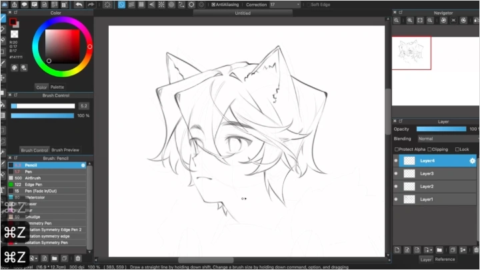The width and height of the screenshot is (480, 270).
Task: Hide Layer3 using its visibility dot
Action: pos(396,173)
